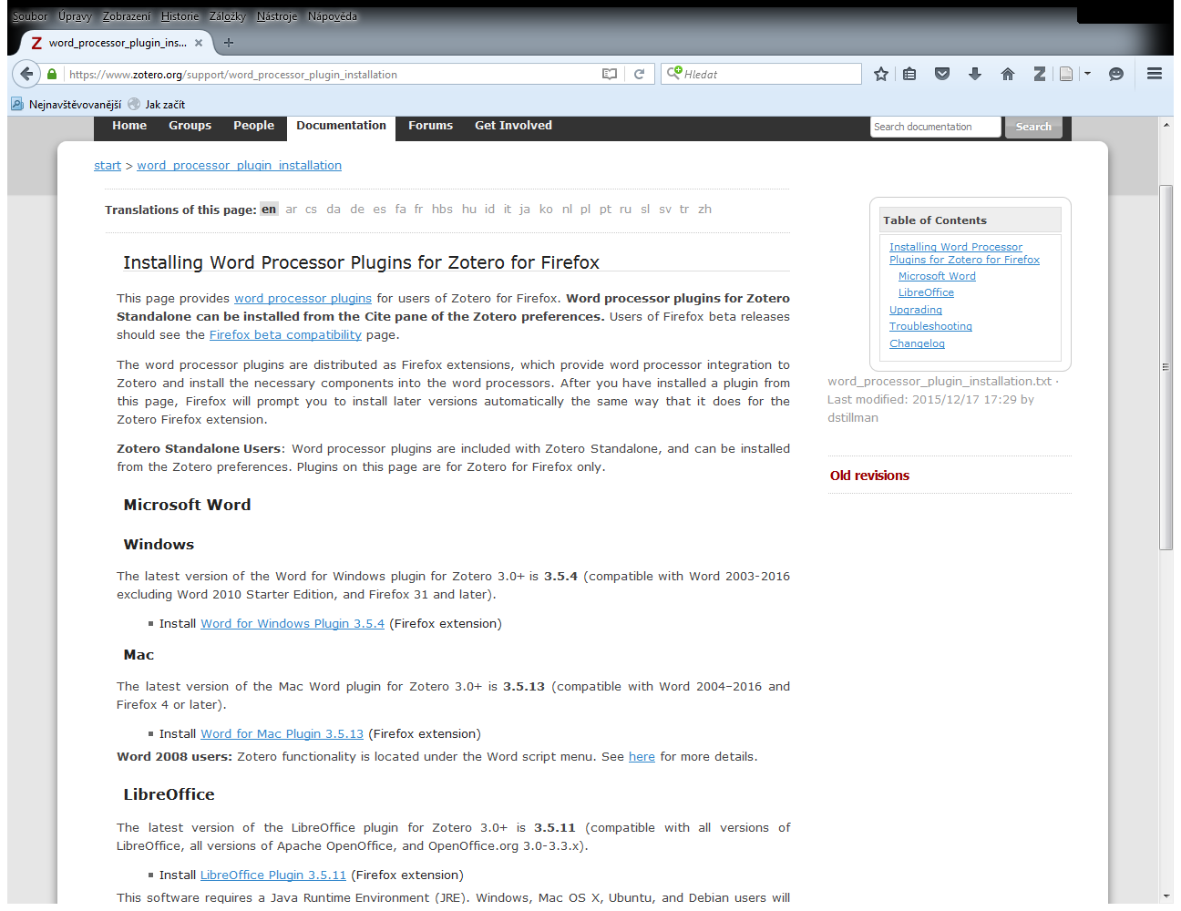1181x911 pixels.
Task: Jump to Troubleshooting in contents
Action: (930, 326)
